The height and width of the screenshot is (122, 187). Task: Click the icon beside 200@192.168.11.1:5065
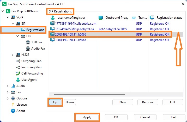52,34
